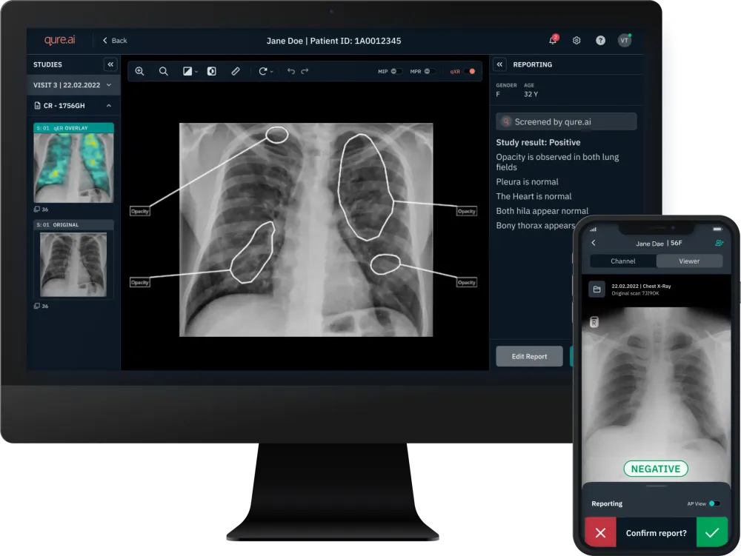Click the Edit Report button
741x556 pixels.
pos(529,357)
